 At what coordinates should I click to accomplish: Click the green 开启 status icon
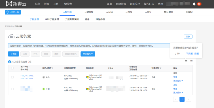pos(44,89)
